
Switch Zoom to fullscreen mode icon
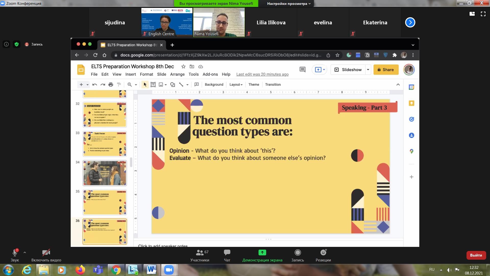[483, 14]
